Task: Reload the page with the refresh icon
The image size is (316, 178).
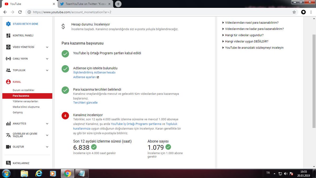Action: point(20,12)
